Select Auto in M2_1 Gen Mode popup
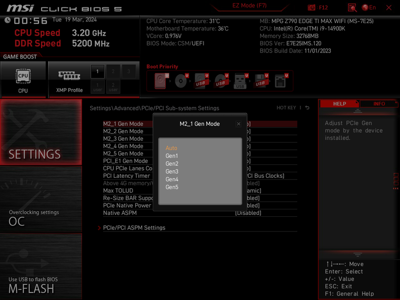This screenshot has height=300, width=400. coord(171,148)
